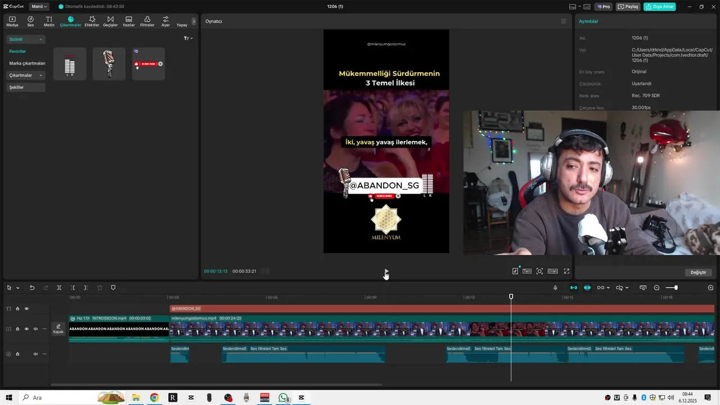Click the Tam quality button in player
Viewport: 720px width, 405px height.
click(x=527, y=271)
